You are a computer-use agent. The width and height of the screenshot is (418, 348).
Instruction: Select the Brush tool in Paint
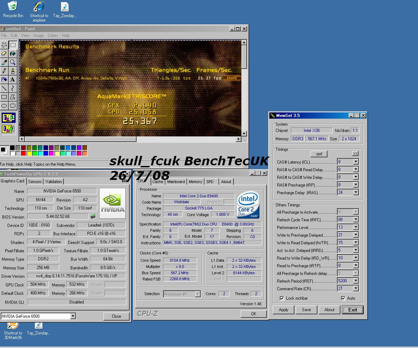click(13, 71)
